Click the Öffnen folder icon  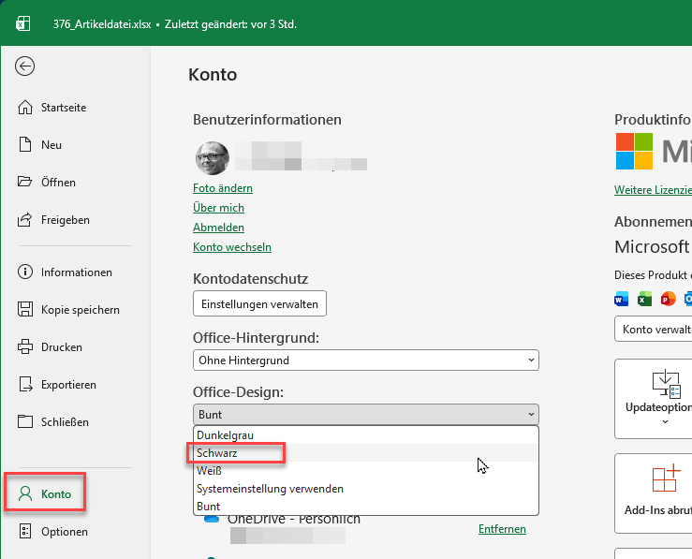[x=25, y=183]
